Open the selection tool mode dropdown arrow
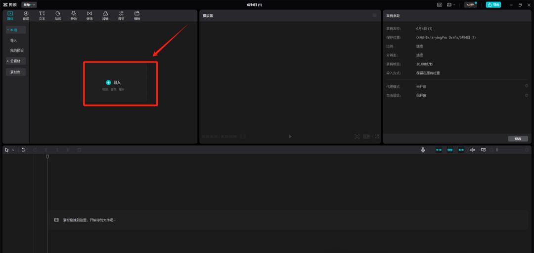This screenshot has height=253, width=534. click(13, 150)
